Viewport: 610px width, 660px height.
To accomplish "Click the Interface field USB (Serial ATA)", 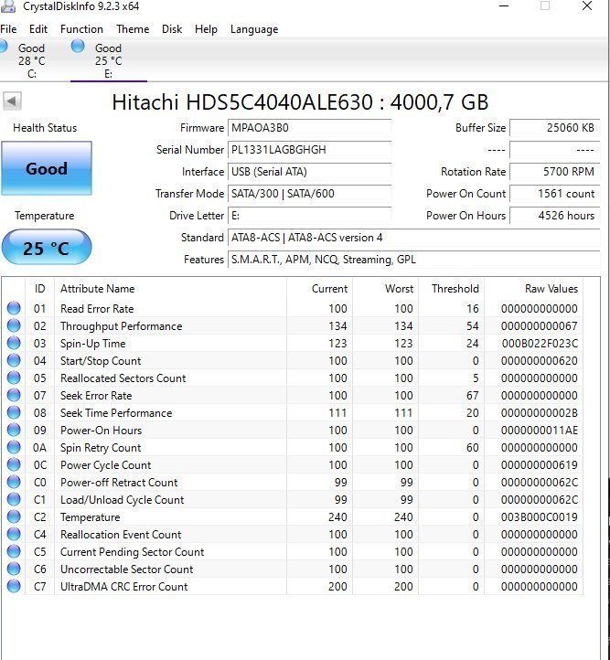I will tap(309, 171).
